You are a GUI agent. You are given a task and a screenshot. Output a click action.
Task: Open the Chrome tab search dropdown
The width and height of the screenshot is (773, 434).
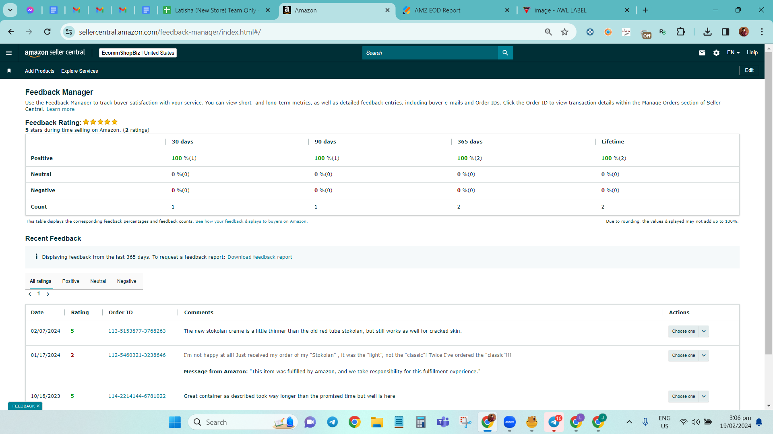pos(10,10)
